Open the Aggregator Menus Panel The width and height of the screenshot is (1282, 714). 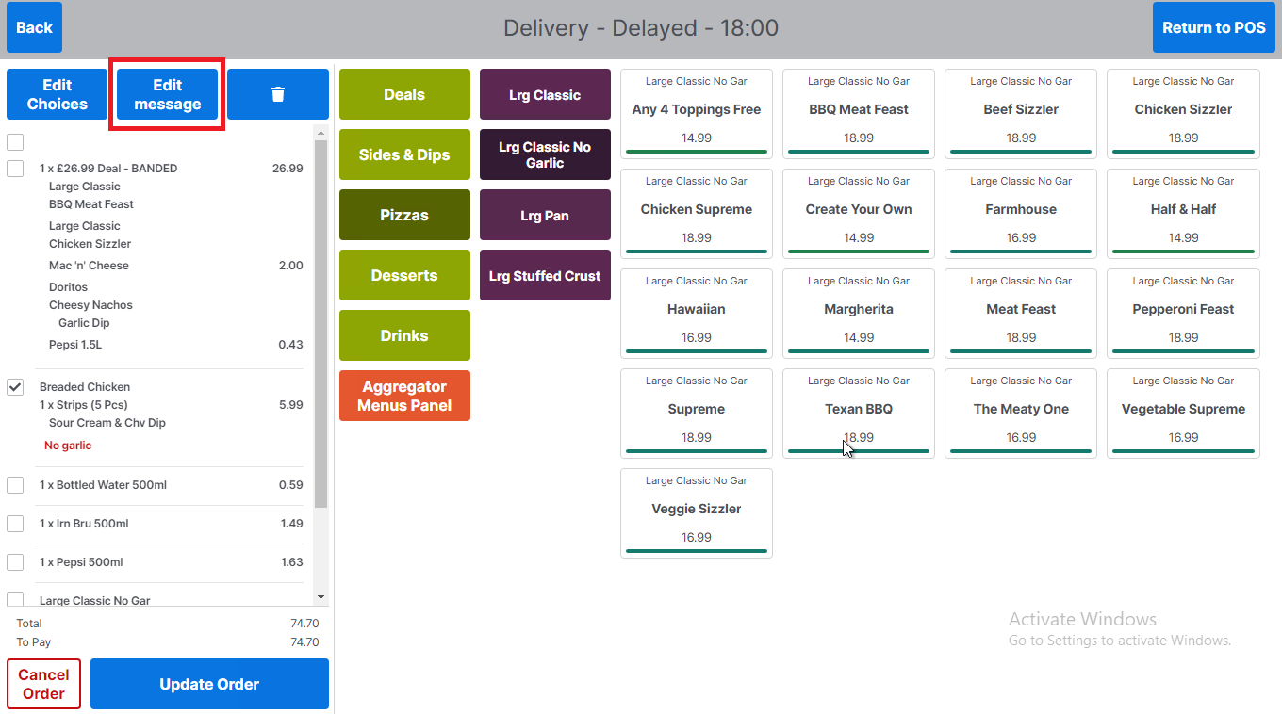(403, 396)
